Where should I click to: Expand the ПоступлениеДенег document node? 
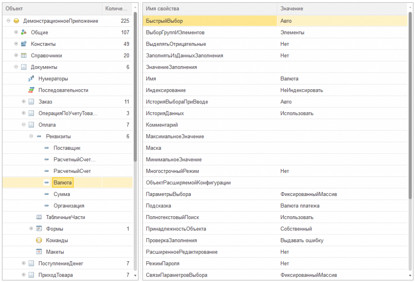(x=24, y=263)
